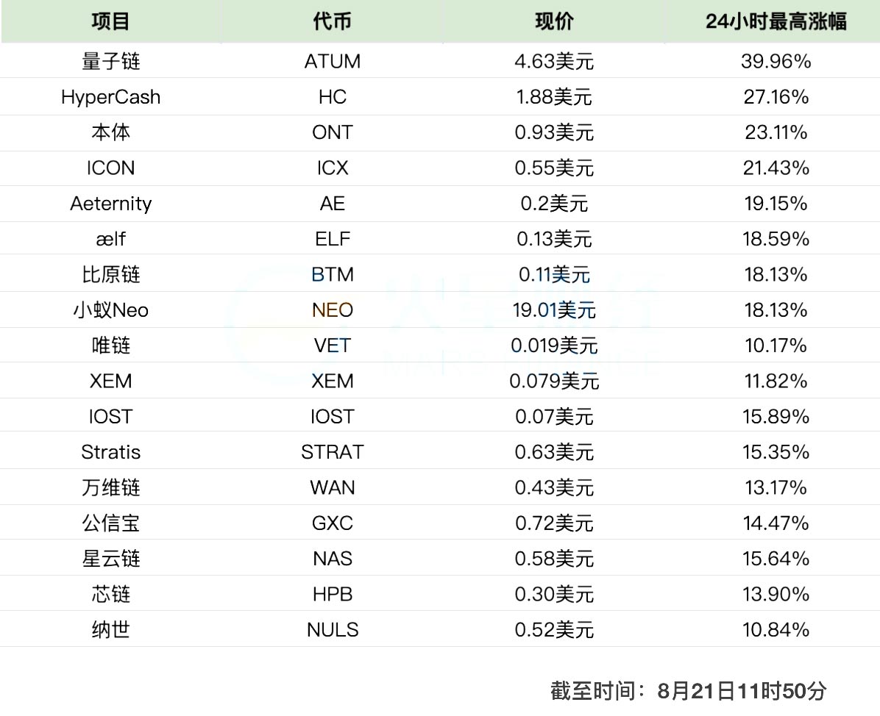Image resolution: width=880 pixels, height=716 pixels.
Task: Select the STRAT token cell
Action: pos(333,452)
